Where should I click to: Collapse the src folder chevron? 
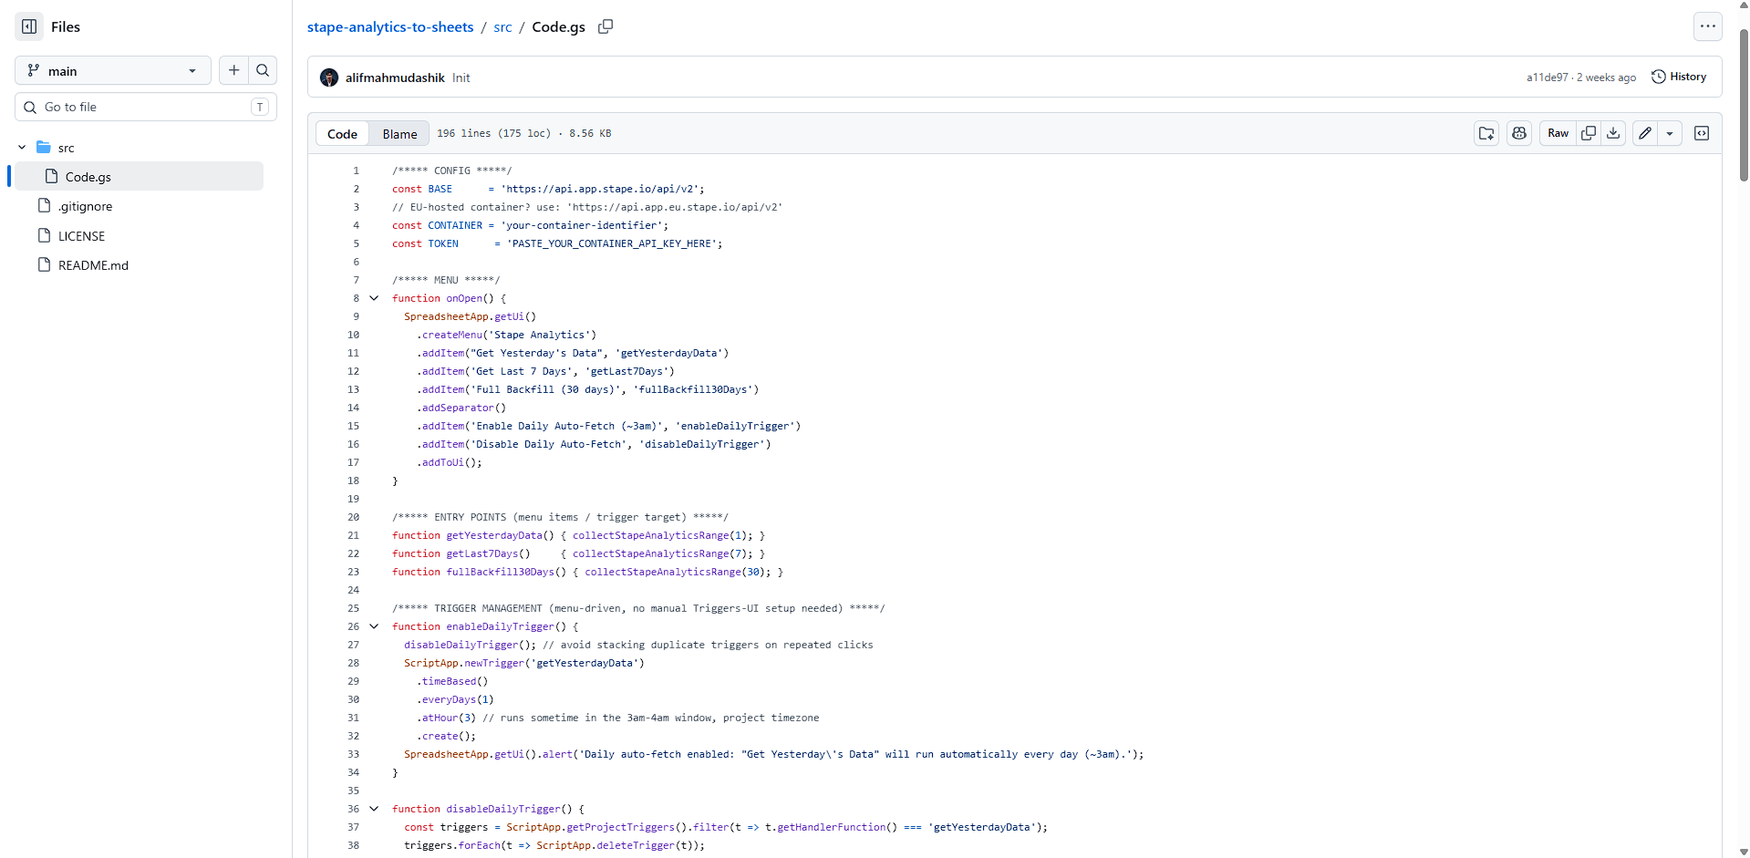(22, 147)
